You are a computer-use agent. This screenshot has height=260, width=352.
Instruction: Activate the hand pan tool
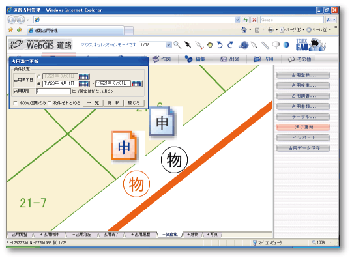pos(210,45)
